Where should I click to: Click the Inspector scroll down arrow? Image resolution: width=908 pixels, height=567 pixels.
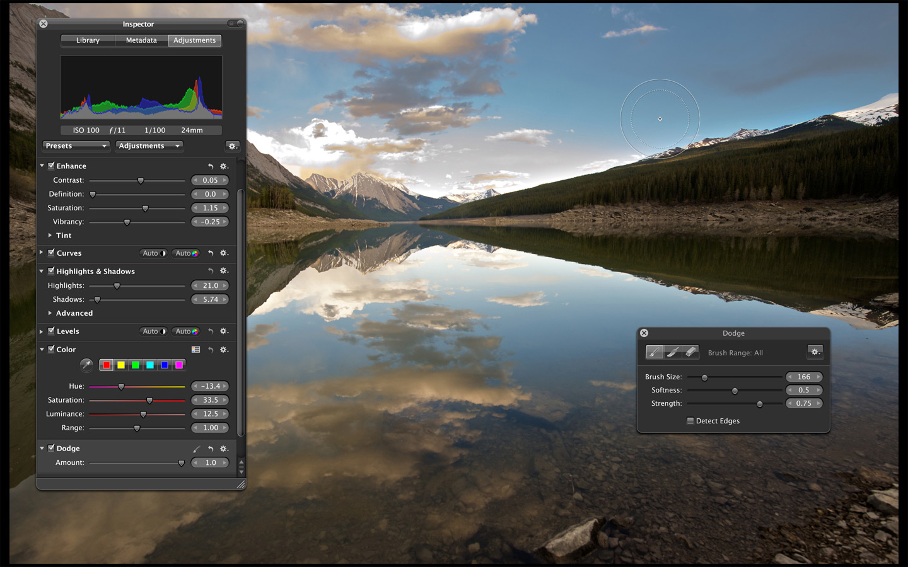click(241, 472)
